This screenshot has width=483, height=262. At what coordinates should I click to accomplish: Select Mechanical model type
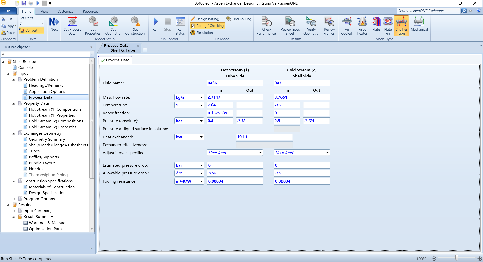[419, 24]
